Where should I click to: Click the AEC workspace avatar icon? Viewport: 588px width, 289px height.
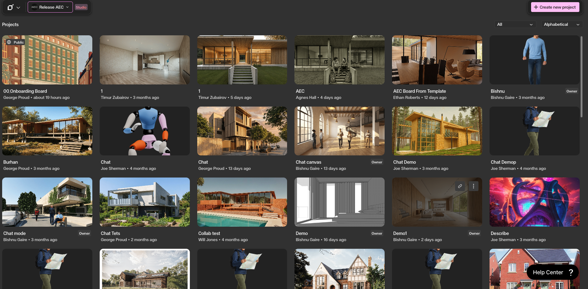point(34,7)
